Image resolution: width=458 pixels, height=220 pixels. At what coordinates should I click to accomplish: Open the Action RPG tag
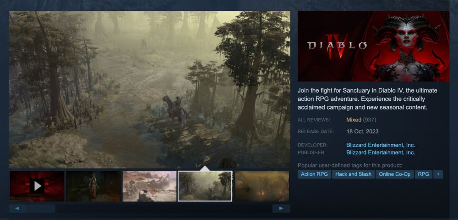314,174
